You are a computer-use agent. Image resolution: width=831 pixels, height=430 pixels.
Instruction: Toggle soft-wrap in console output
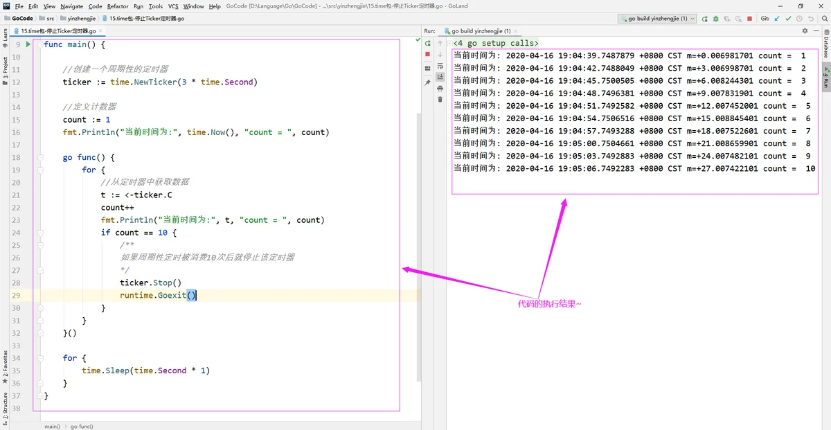[x=440, y=66]
